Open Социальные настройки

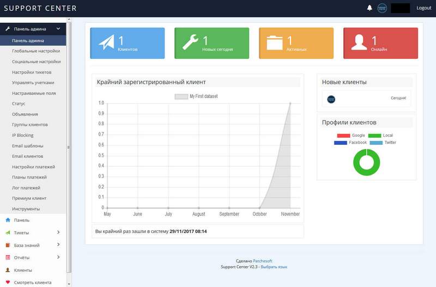pyautogui.click(x=36, y=62)
